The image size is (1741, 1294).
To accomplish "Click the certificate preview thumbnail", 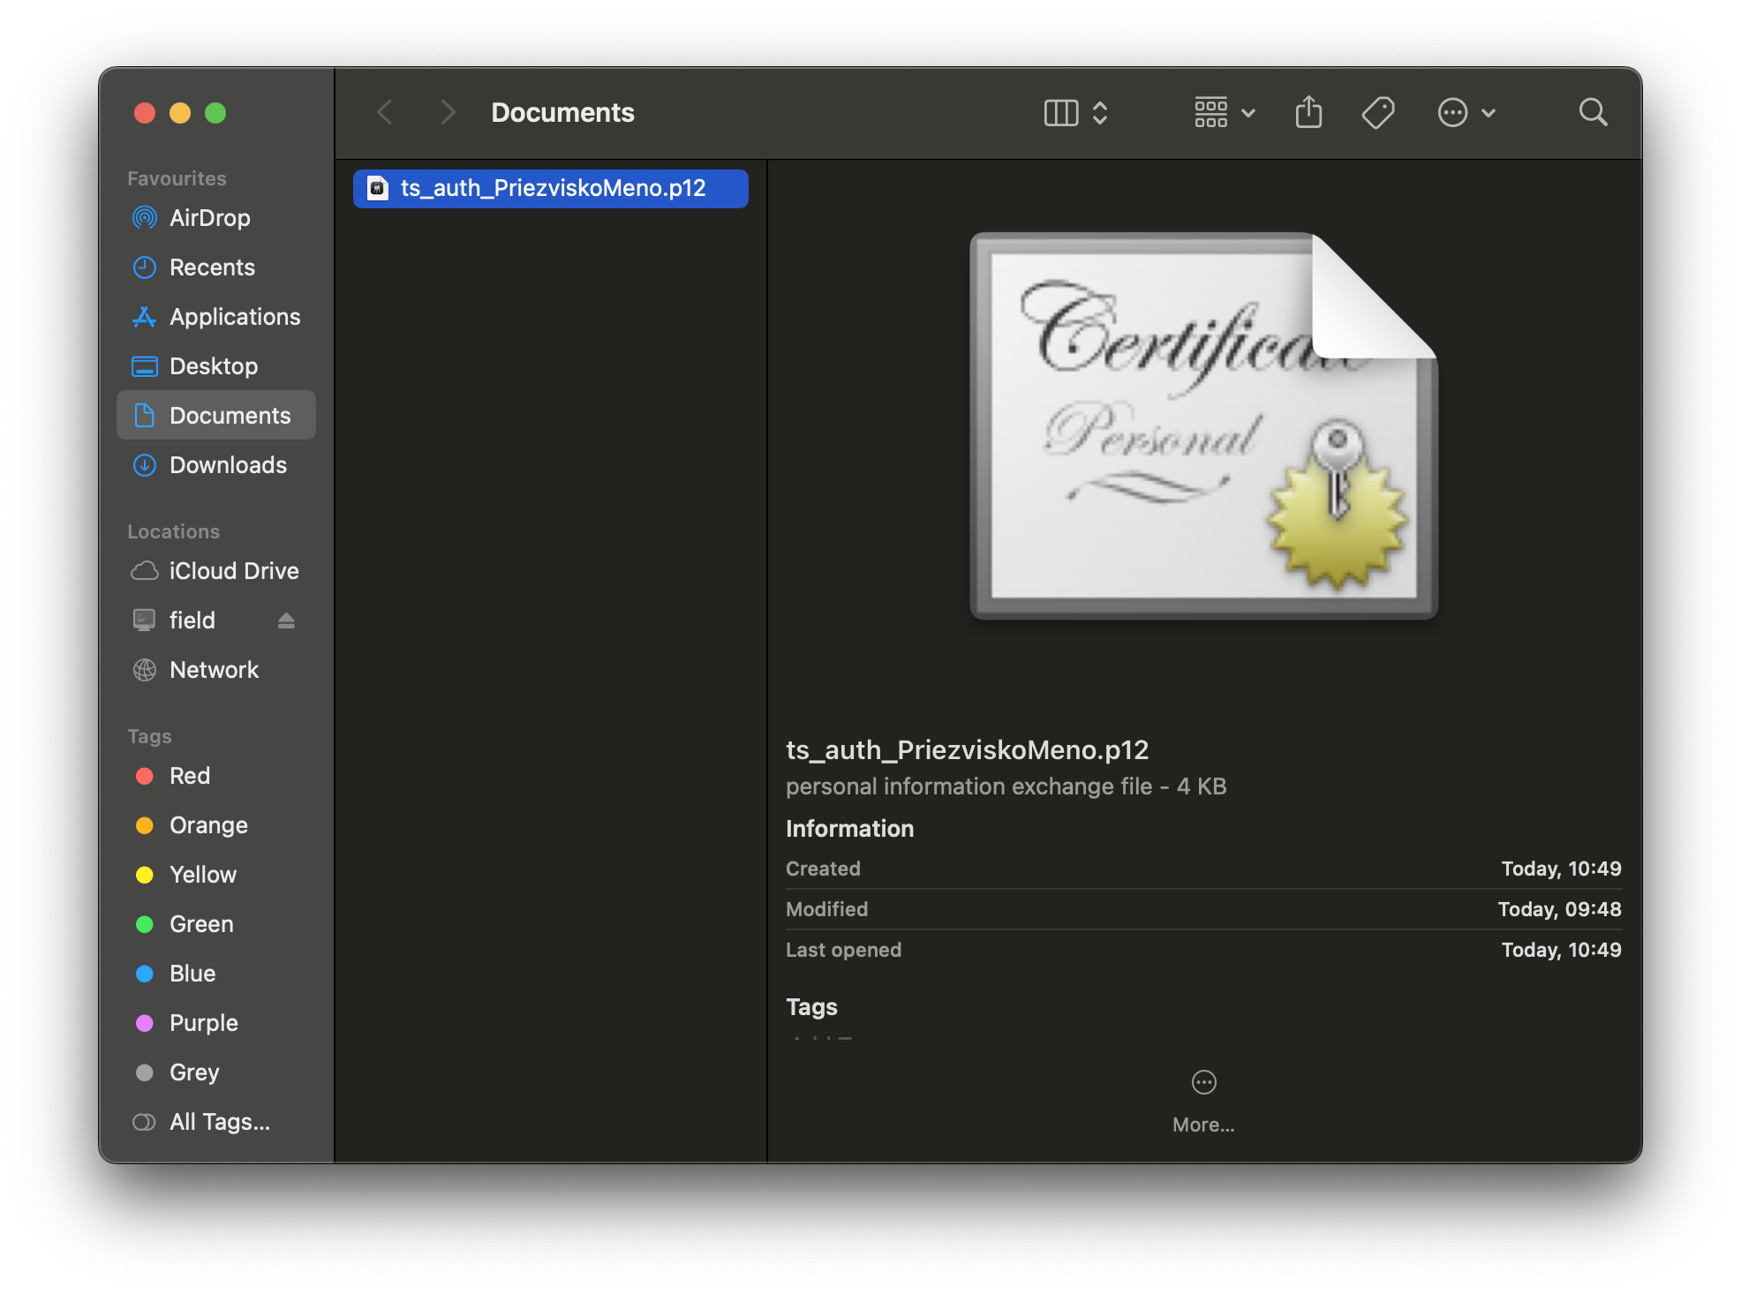I will [x=1204, y=425].
